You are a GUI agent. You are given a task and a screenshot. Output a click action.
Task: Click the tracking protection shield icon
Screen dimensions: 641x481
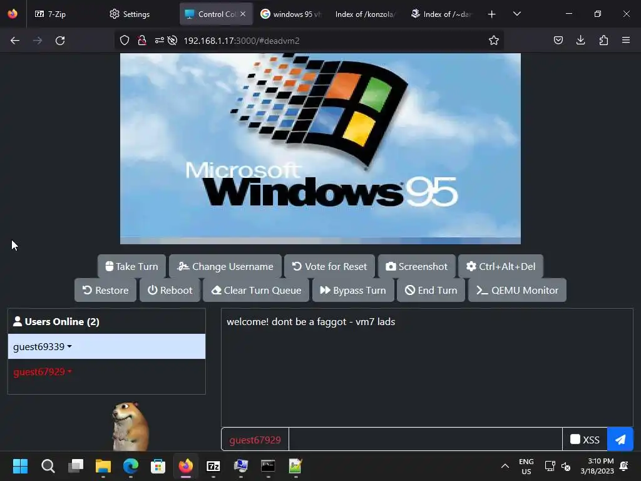(125, 41)
